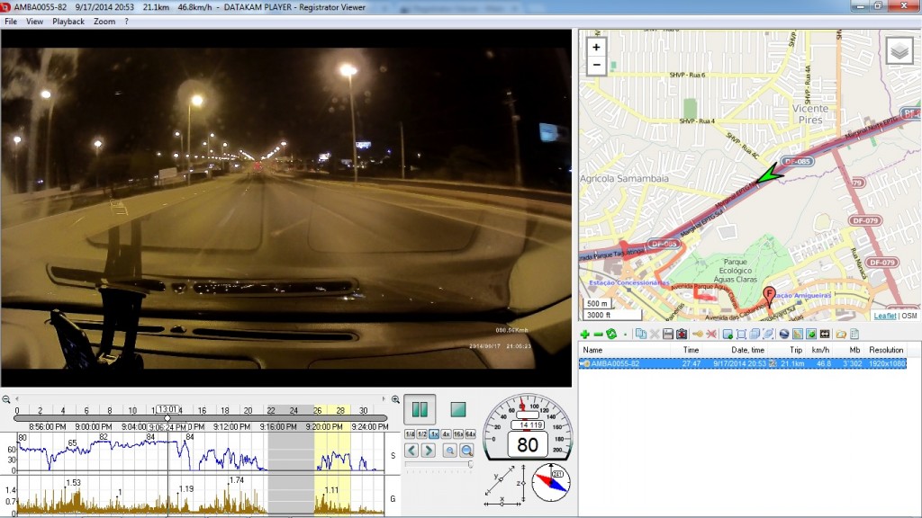This screenshot has width=922, height=518.
Task: Click green plus add file icon
Action: pyautogui.click(x=585, y=334)
